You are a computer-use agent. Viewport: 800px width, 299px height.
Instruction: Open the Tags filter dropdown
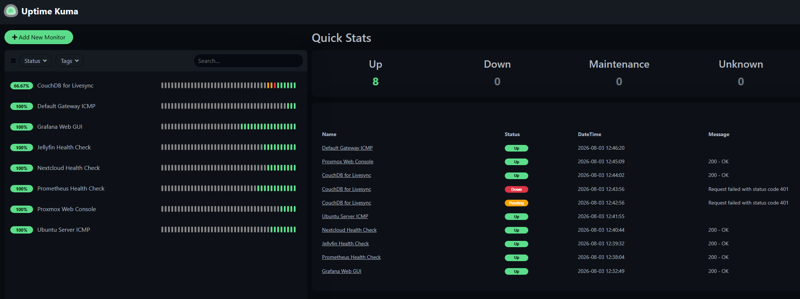coord(69,61)
